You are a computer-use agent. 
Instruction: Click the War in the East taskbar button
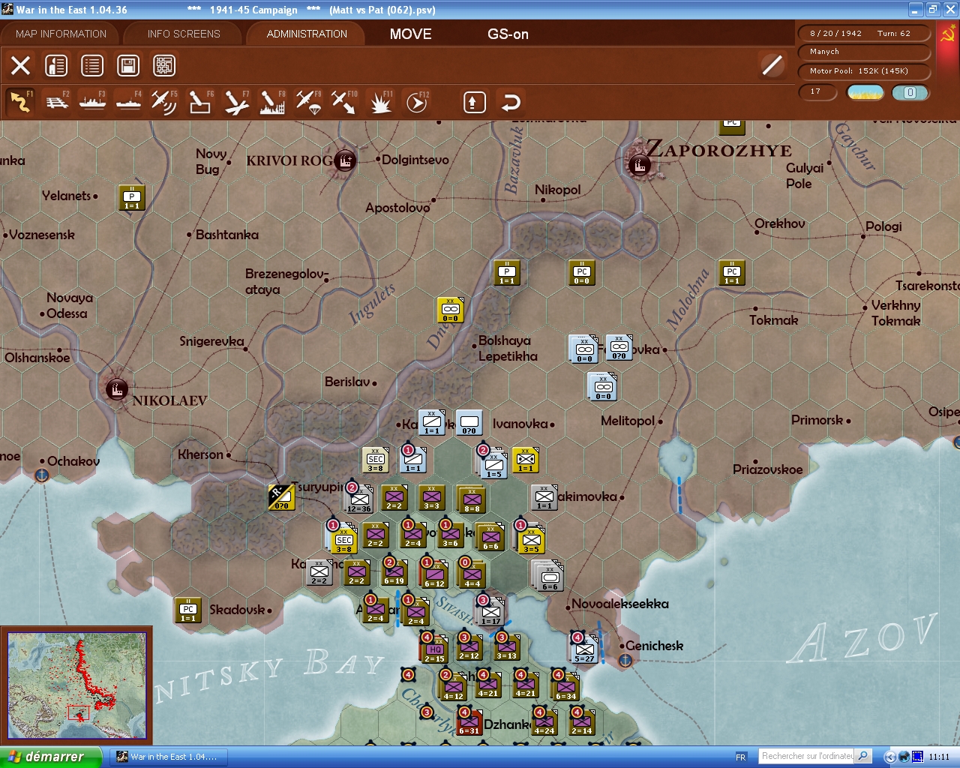tap(169, 757)
